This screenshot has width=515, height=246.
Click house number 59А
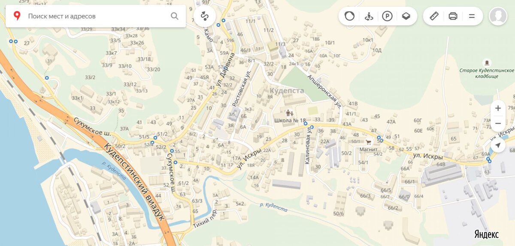pyautogui.click(x=224, y=53)
